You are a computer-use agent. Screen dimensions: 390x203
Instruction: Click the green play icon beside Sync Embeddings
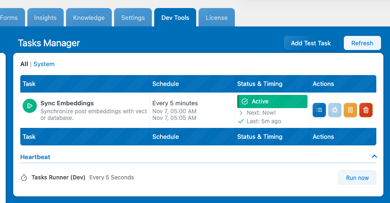coord(30,106)
